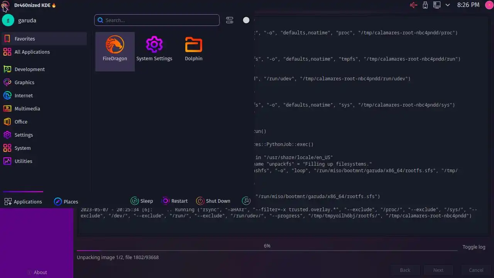Open more session actions icon

[246, 201]
